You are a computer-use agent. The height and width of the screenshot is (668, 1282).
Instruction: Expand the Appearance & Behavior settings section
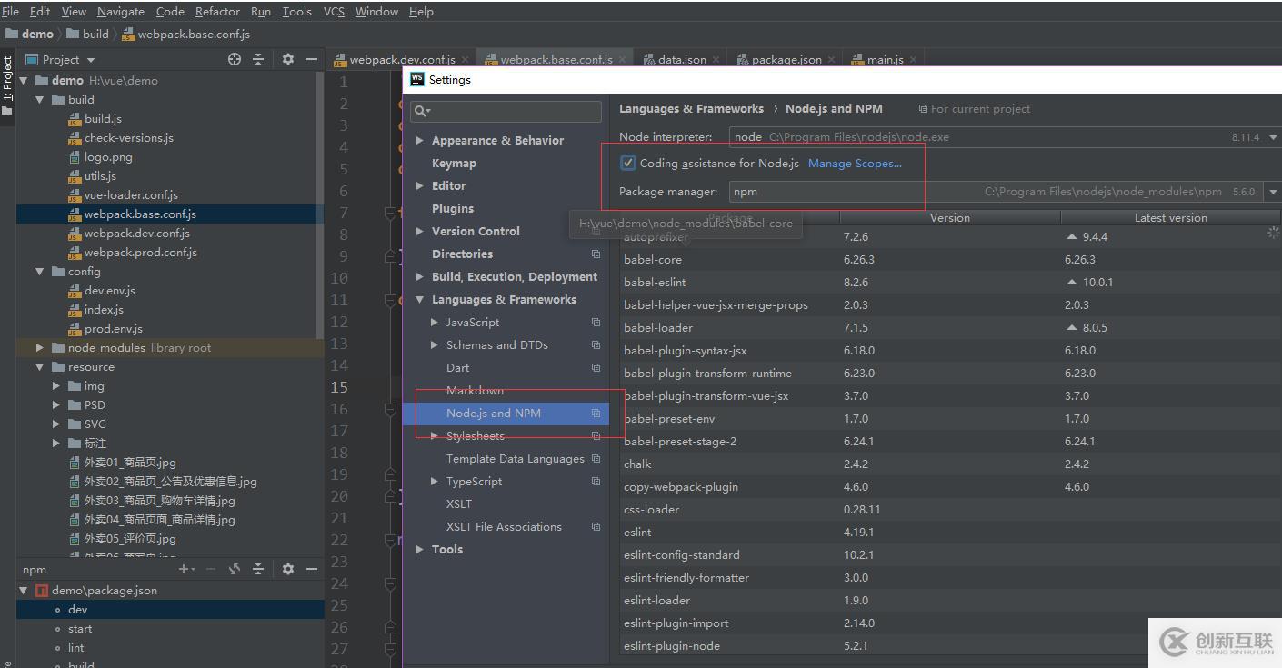(x=419, y=141)
